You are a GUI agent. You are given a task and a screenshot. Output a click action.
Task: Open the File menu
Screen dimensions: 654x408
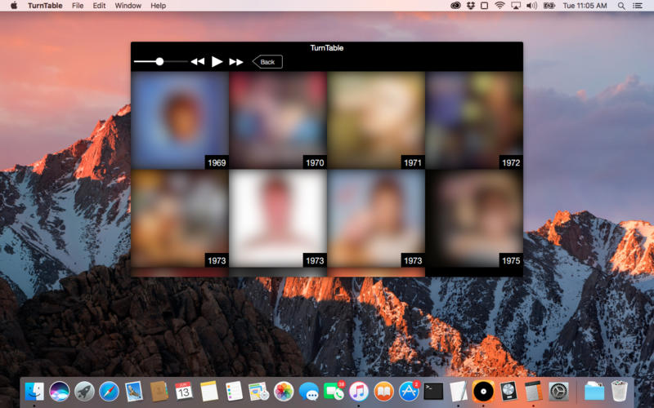tap(78, 6)
